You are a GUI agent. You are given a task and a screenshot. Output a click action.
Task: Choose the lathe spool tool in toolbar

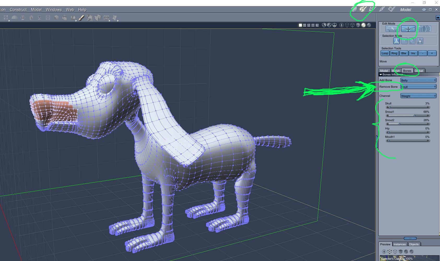tap(23, 18)
